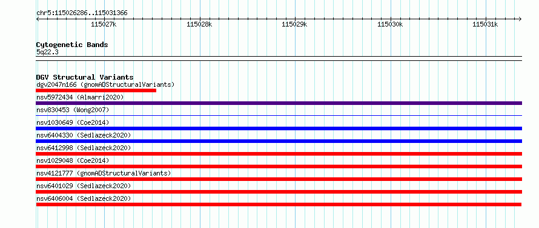Click the DGV Structural Variants track title

(85, 77)
